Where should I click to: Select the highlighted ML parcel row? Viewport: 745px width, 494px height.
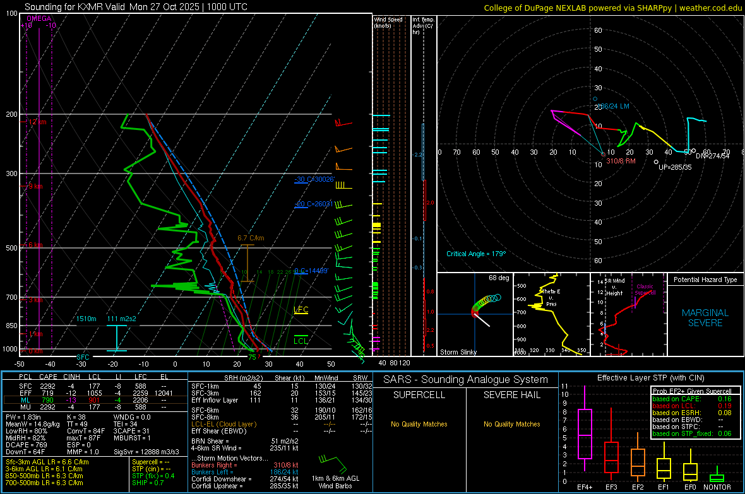pos(95,400)
